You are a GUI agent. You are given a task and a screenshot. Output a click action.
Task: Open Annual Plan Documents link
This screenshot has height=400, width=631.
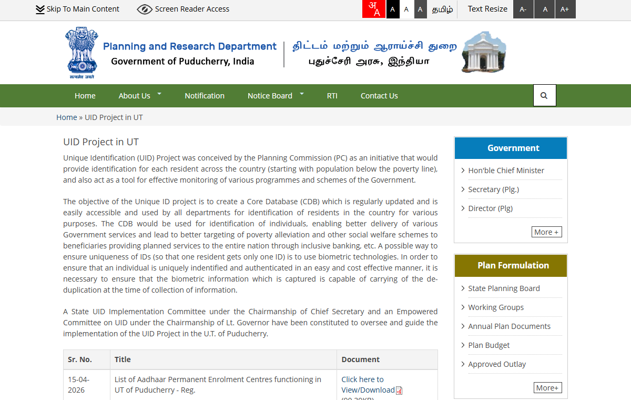509,326
